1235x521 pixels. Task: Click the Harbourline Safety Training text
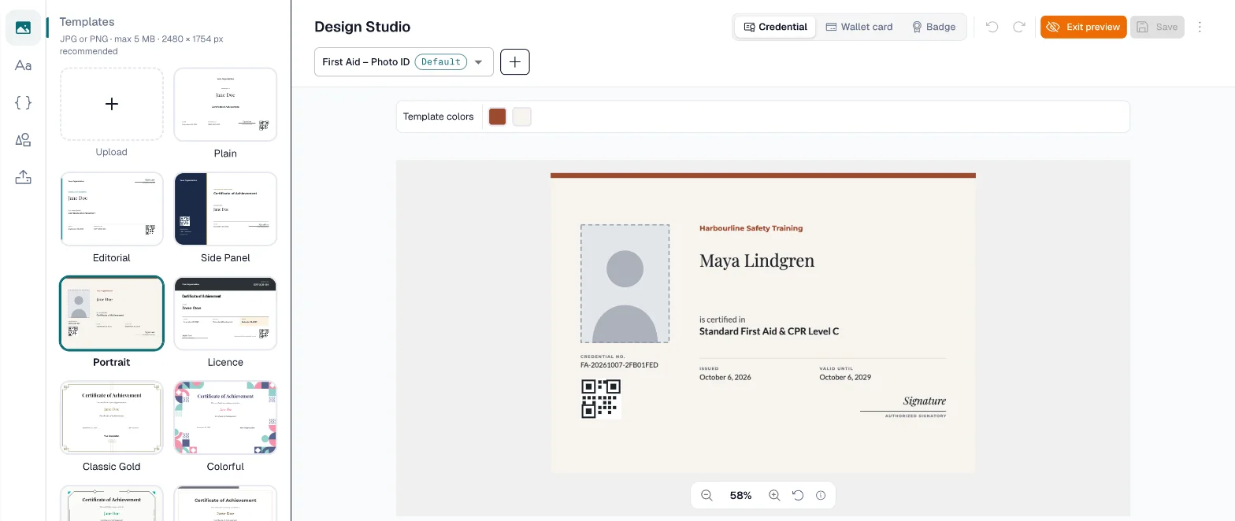[751, 228]
